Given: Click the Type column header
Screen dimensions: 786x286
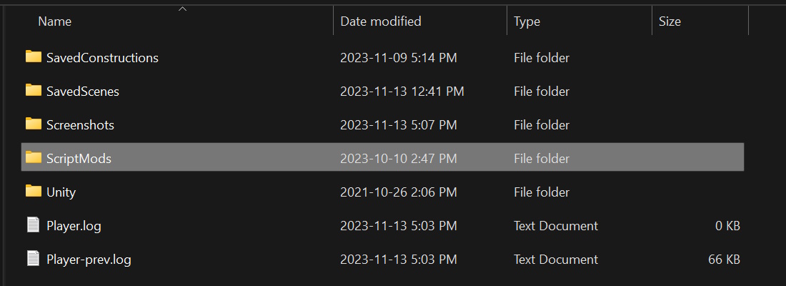Looking at the screenshot, I should click(527, 21).
